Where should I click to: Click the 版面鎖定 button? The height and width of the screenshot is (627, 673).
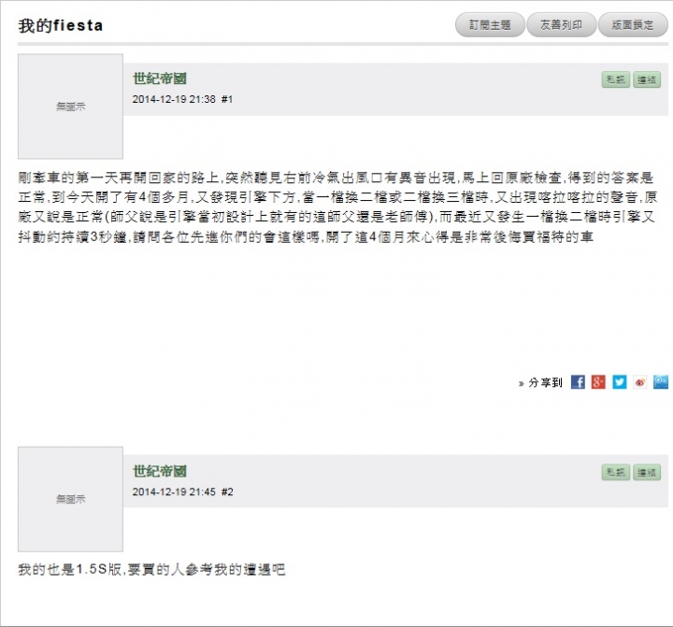tap(633, 25)
